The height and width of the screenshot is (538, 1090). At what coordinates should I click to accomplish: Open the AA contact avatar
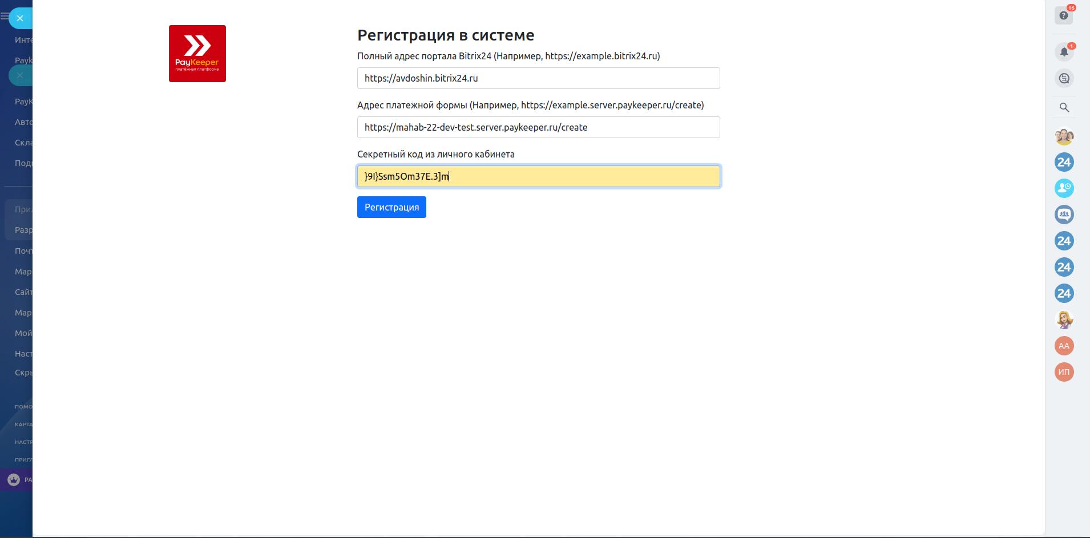click(1064, 346)
